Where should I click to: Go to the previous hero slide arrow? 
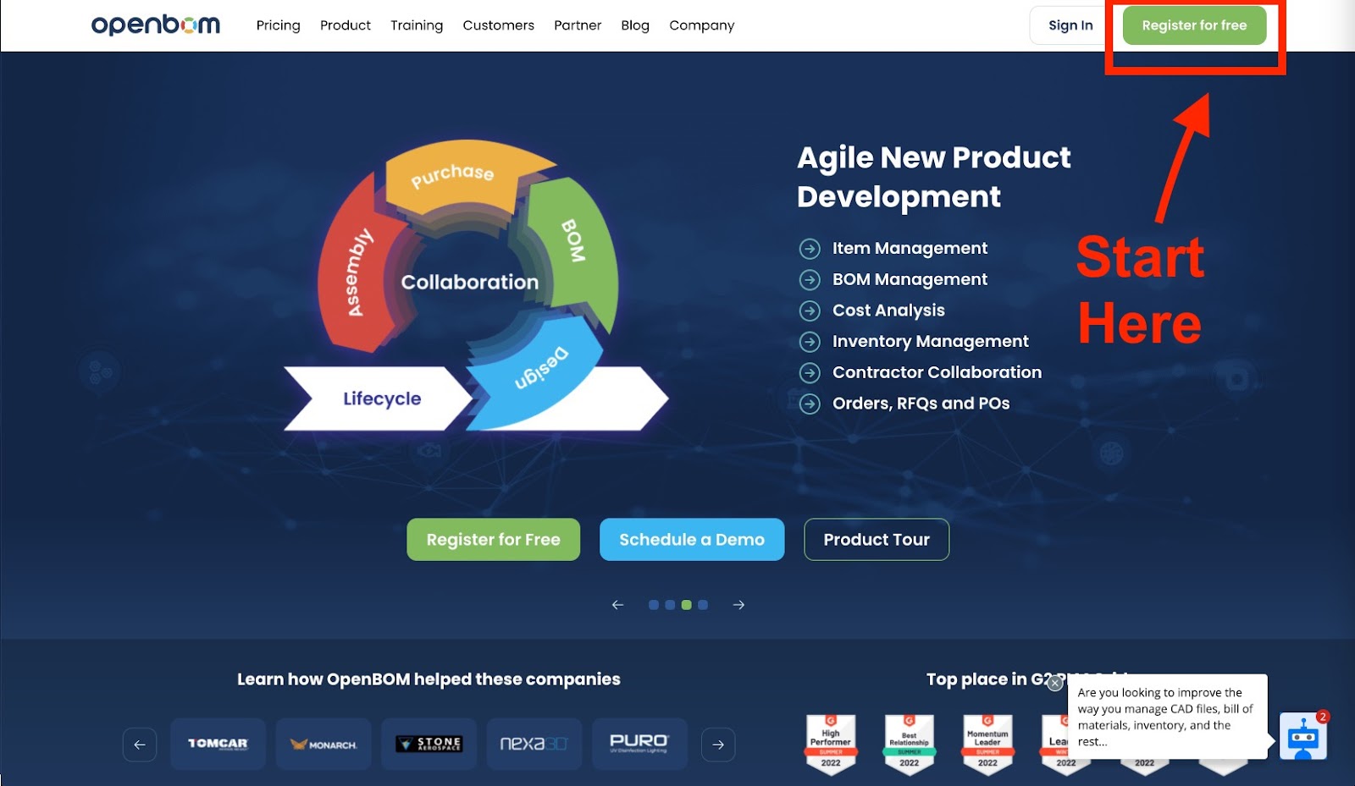(x=617, y=605)
